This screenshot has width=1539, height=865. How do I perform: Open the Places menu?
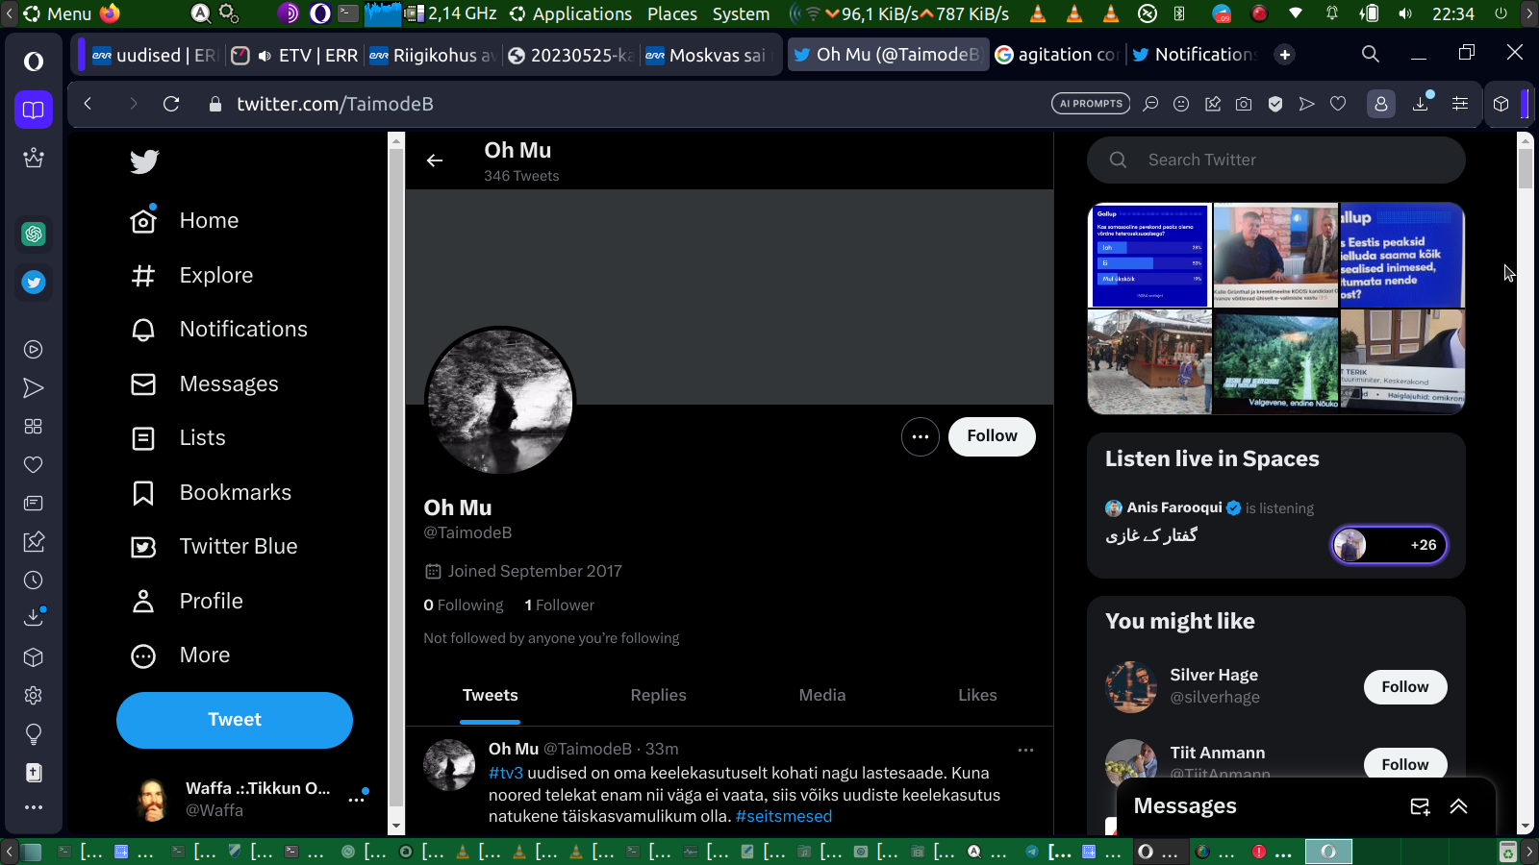pos(672,13)
